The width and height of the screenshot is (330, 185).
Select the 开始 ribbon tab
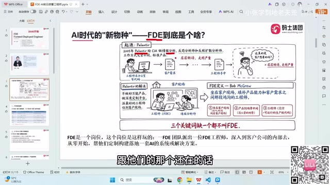pos(89,12)
